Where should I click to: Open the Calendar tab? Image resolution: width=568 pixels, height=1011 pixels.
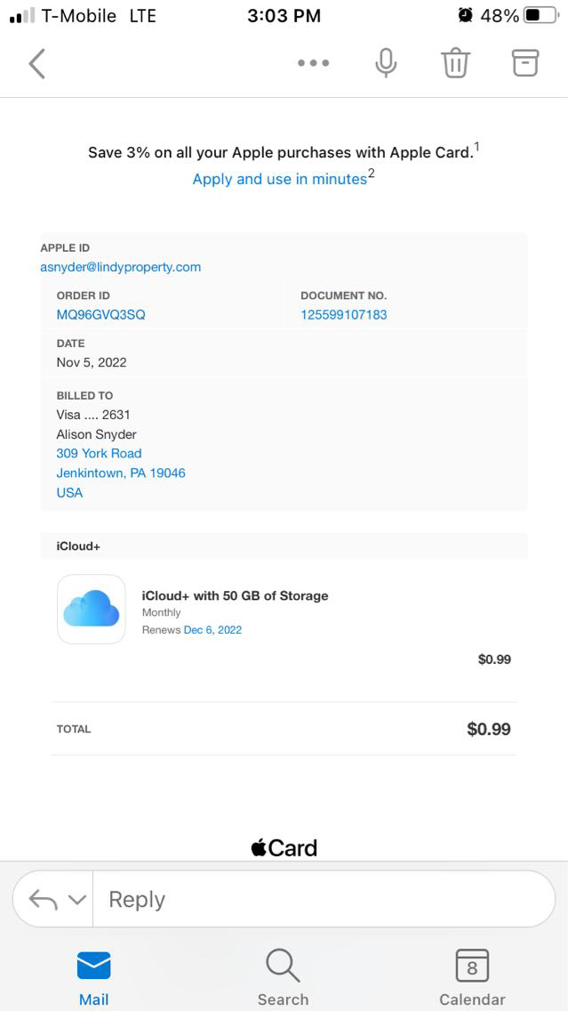(472, 977)
